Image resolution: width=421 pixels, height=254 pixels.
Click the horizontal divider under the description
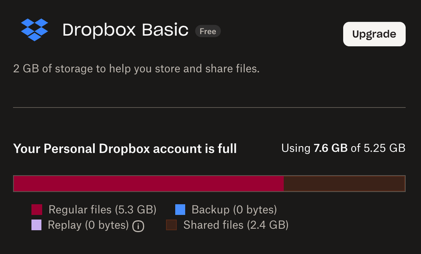click(209, 108)
